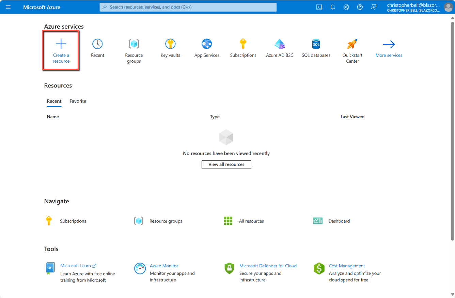Open the Microsoft Learn link
The width and height of the screenshot is (455, 298).
tap(76, 266)
